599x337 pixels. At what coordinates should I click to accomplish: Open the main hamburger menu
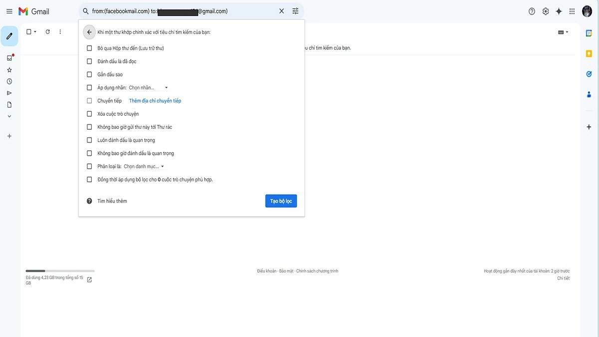9,11
